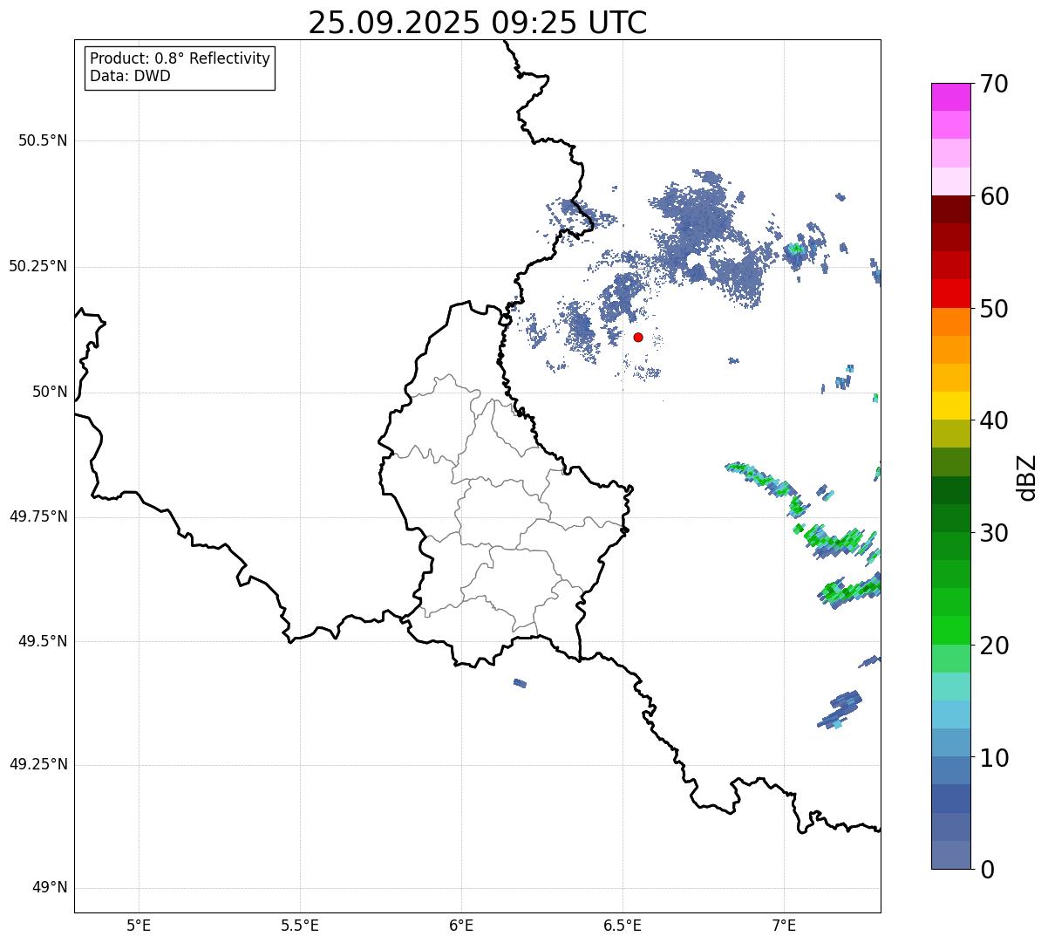
Task: Click the "49.75°N" latitude label
Action: point(38,516)
